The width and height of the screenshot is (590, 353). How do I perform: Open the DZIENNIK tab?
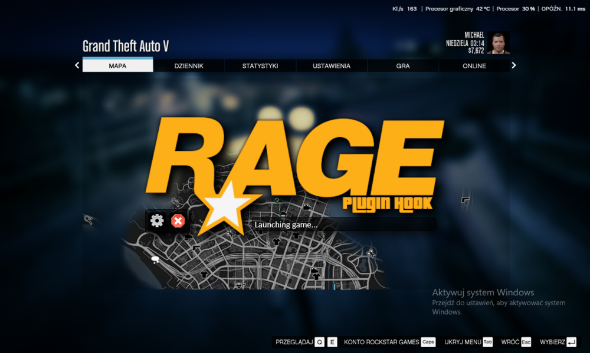[x=189, y=66]
